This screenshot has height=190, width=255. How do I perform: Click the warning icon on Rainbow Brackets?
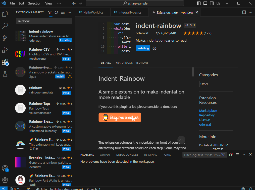[70, 76]
